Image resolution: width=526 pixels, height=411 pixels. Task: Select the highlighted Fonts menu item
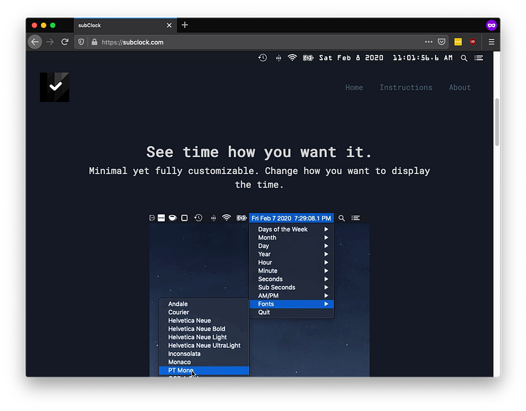pos(291,303)
